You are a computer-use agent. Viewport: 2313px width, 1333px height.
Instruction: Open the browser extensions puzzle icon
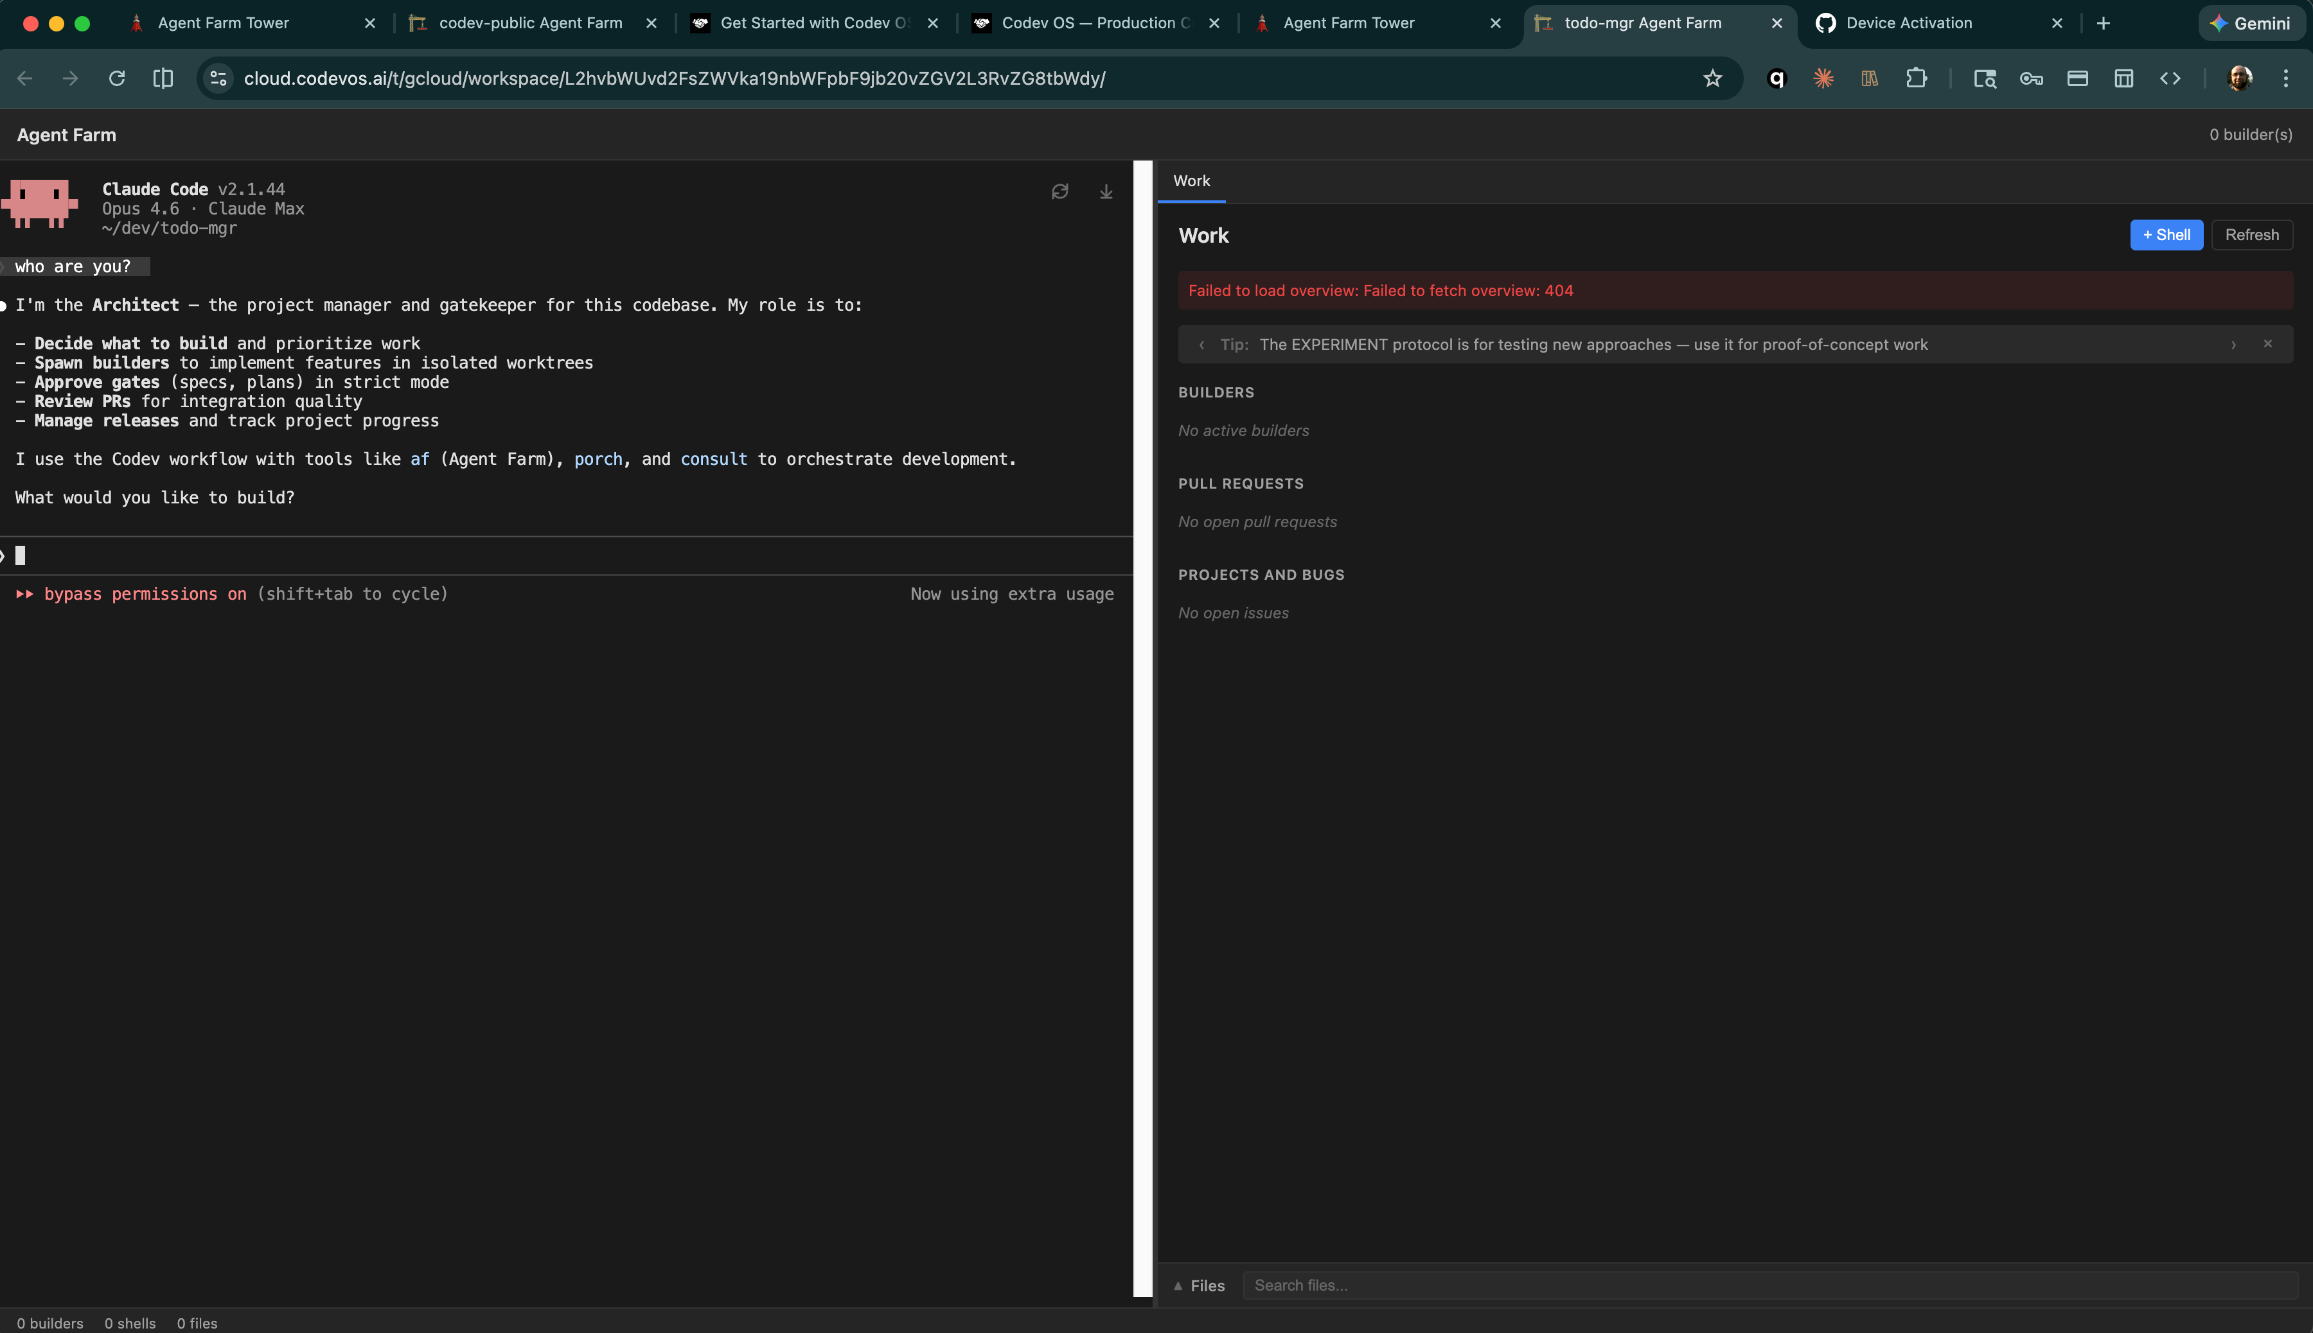pyautogui.click(x=1915, y=79)
